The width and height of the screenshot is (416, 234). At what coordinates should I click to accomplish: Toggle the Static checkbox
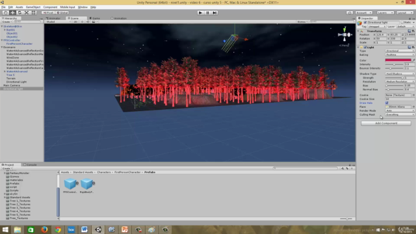(402, 23)
